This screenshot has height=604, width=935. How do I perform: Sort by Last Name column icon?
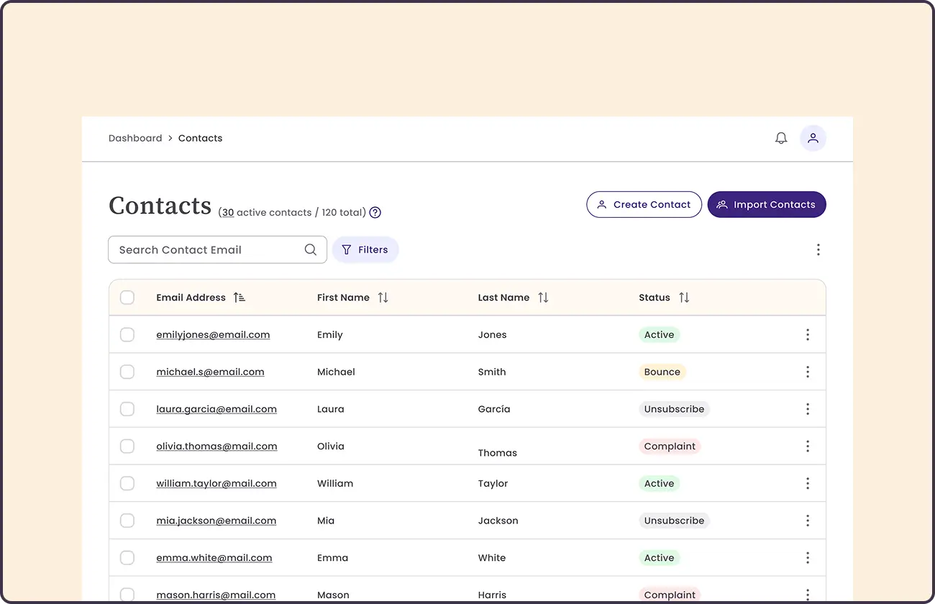pos(543,298)
